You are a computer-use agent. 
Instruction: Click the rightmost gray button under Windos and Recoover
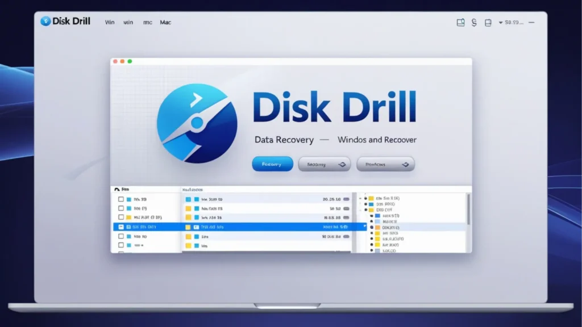coord(386,164)
